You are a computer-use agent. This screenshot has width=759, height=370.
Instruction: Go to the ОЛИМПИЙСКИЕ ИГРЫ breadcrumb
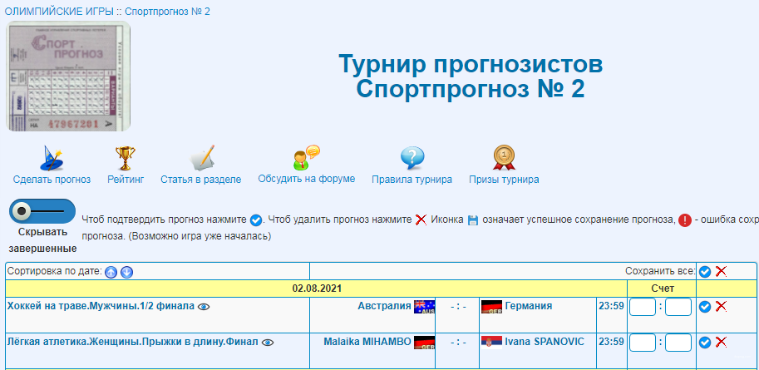tap(59, 11)
